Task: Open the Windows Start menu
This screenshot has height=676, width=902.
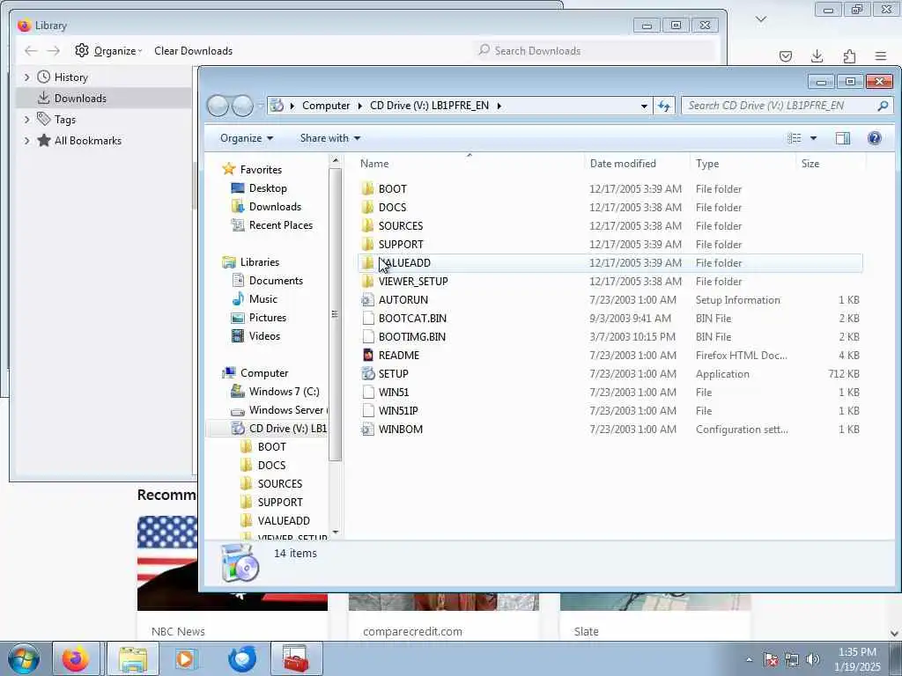Action: (x=24, y=658)
